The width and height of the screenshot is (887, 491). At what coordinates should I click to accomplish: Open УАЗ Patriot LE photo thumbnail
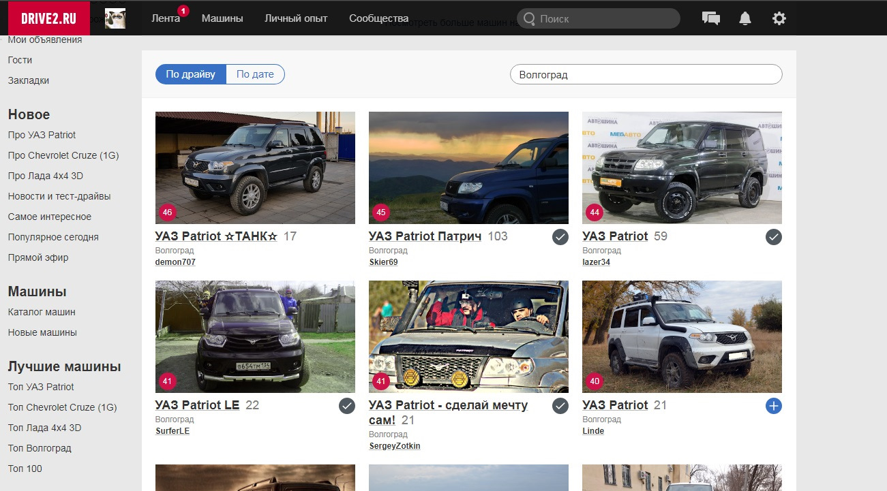point(255,336)
